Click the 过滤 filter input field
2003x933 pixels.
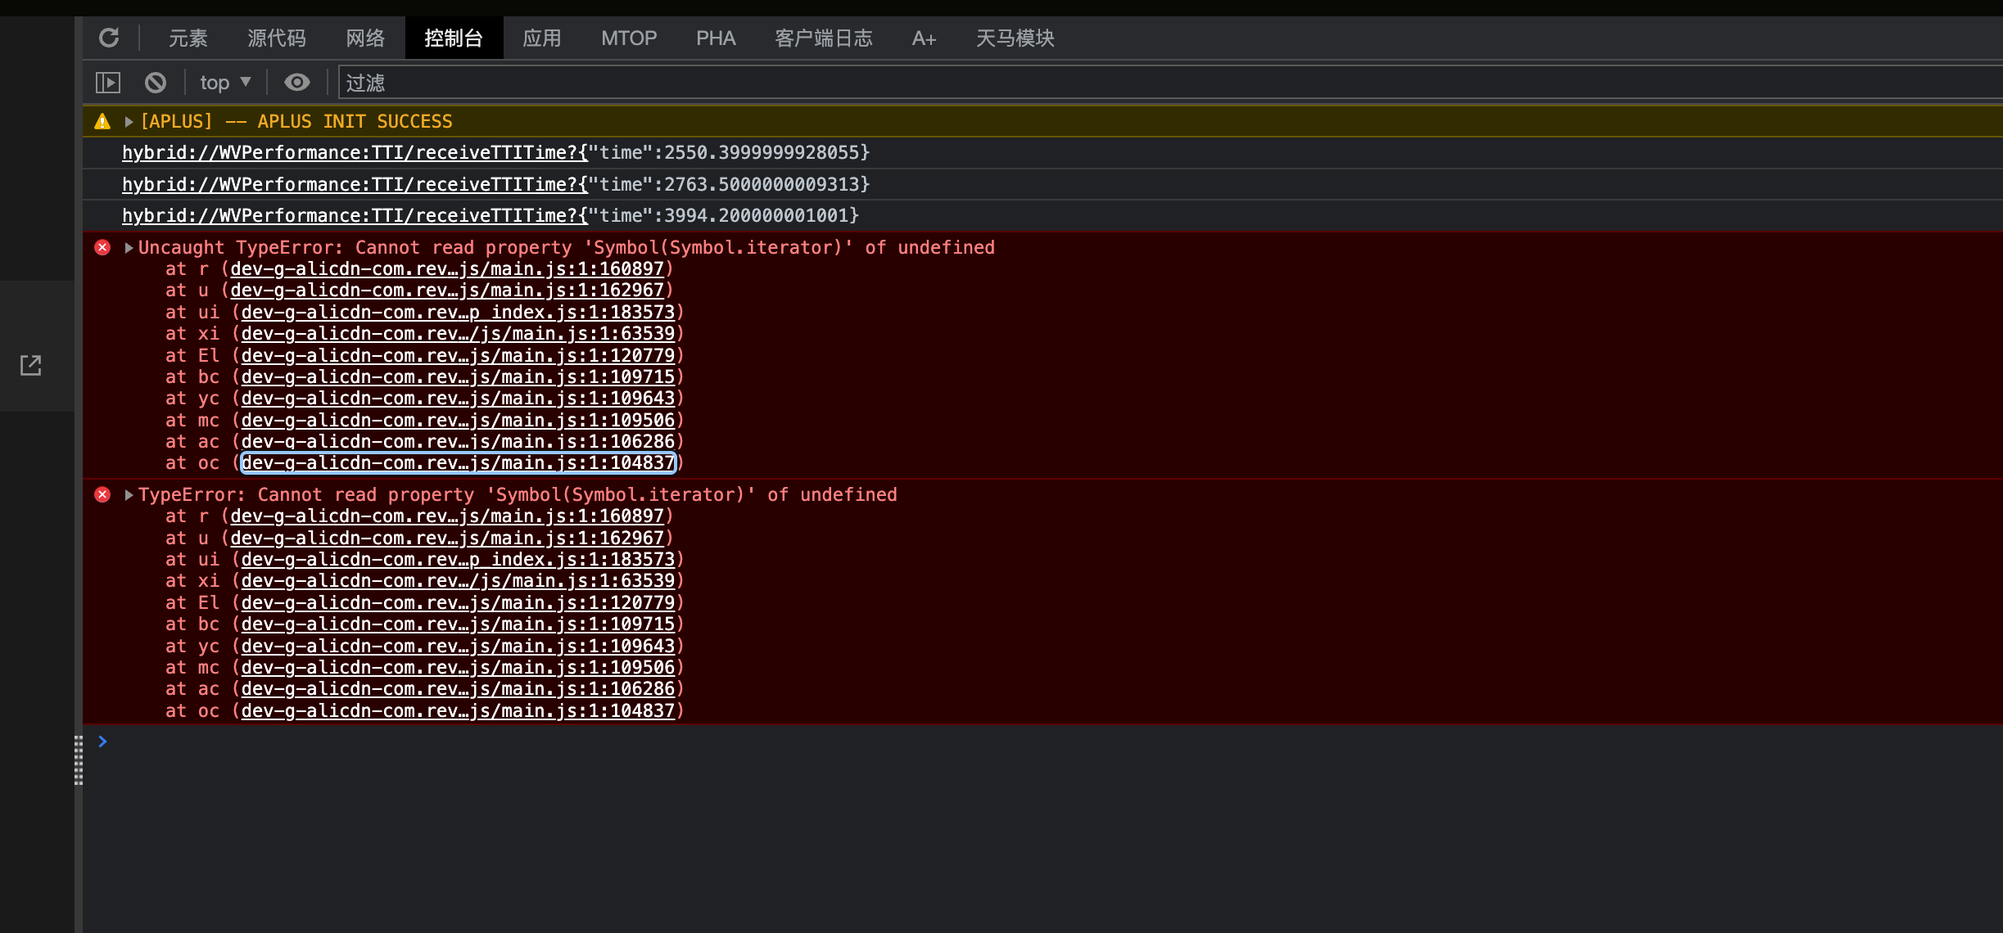[x=573, y=82]
